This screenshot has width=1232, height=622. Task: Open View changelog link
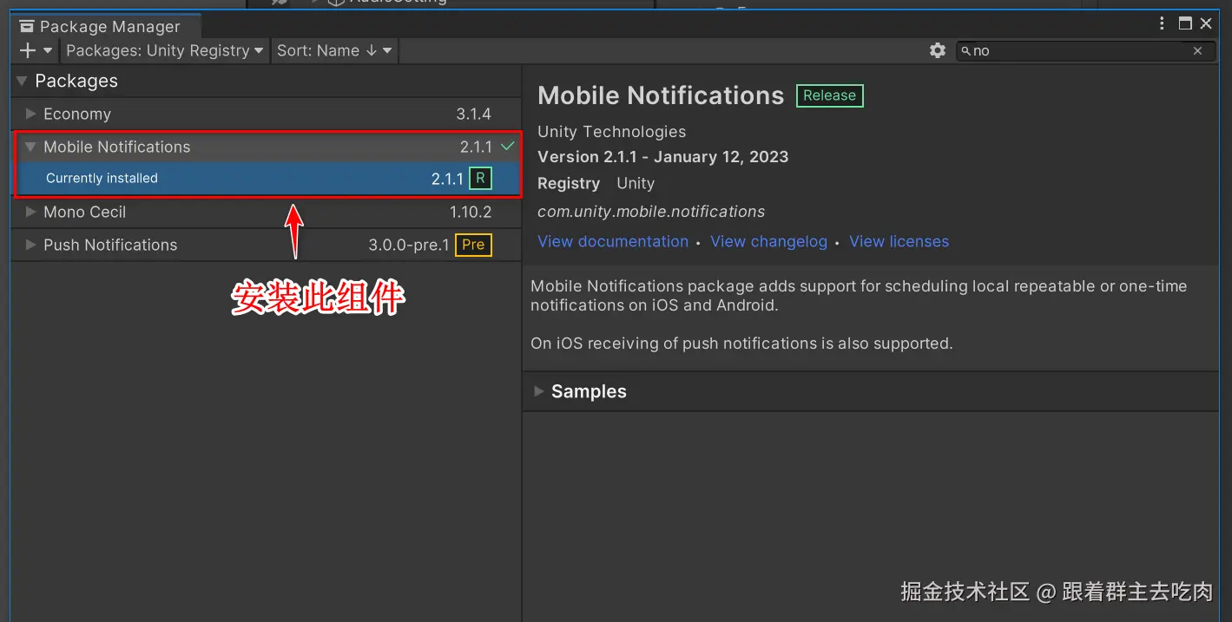[768, 241]
